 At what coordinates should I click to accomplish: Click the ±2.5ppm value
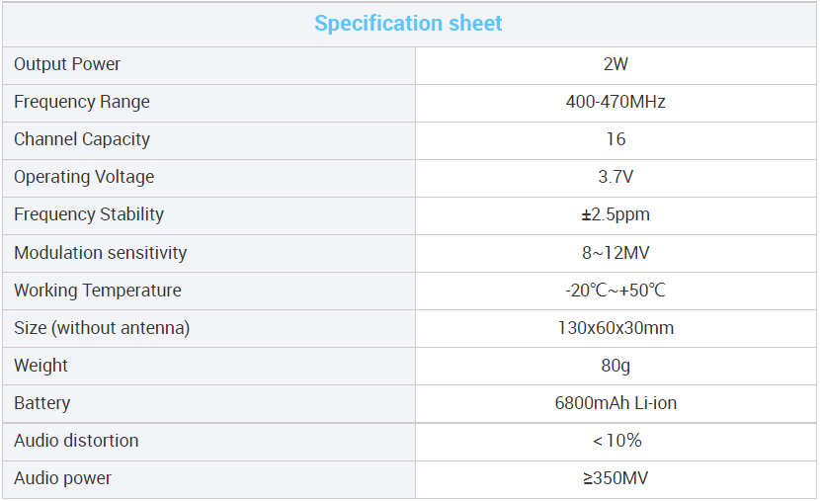click(x=615, y=215)
